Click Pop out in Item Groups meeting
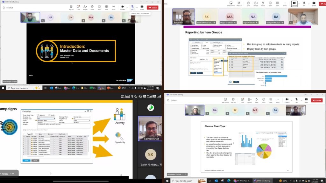The width and height of the screenshot is (326, 183). pyautogui.click(x=239, y=4)
